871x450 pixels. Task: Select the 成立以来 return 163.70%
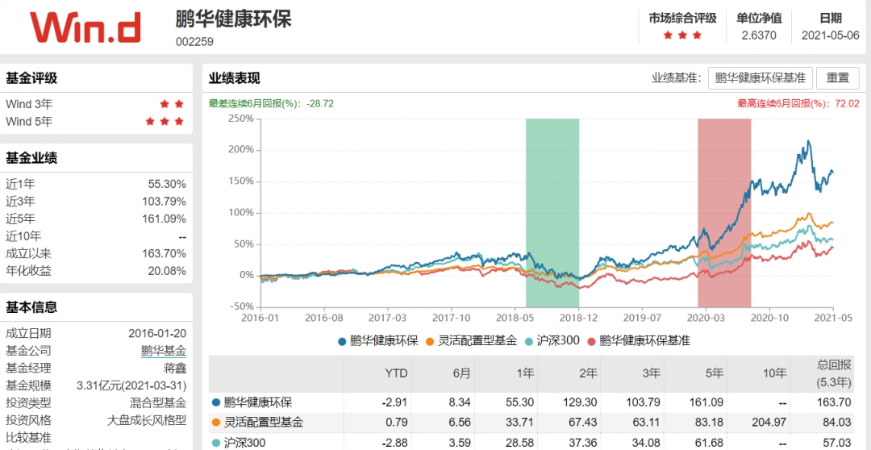click(165, 254)
